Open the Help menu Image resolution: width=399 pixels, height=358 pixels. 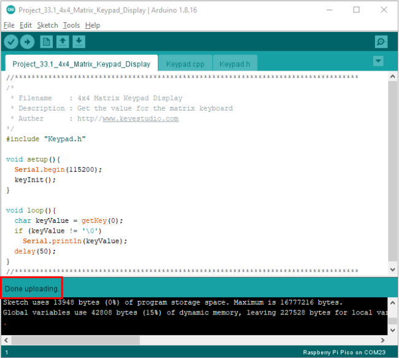[92, 25]
